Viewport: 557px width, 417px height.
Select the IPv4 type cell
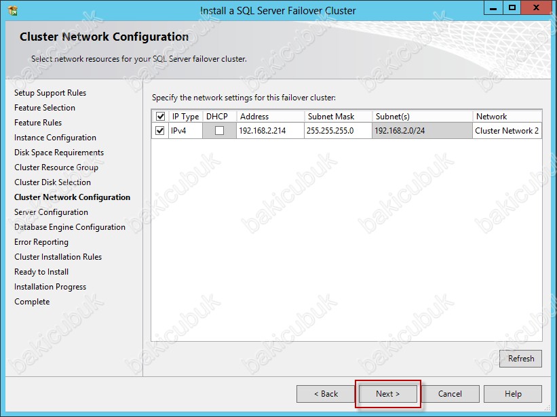pos(185,131)
